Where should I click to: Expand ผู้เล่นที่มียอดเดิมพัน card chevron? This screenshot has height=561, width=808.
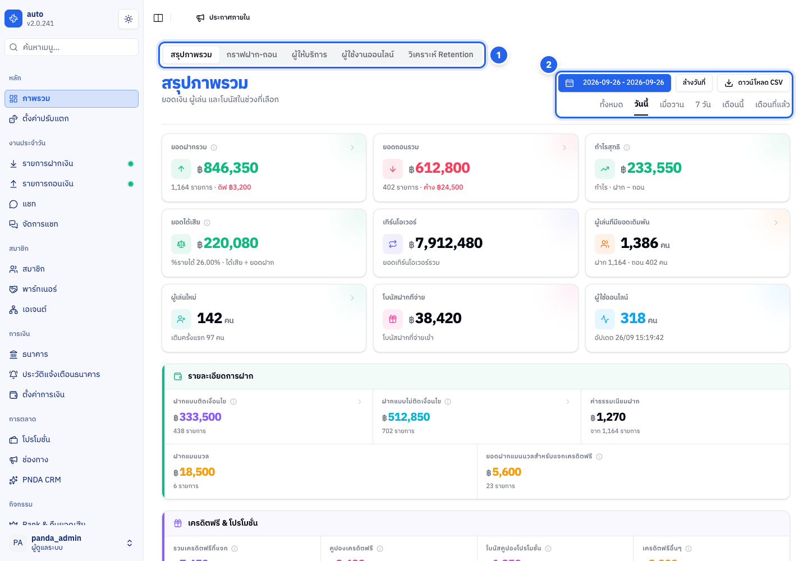(776, 223)
